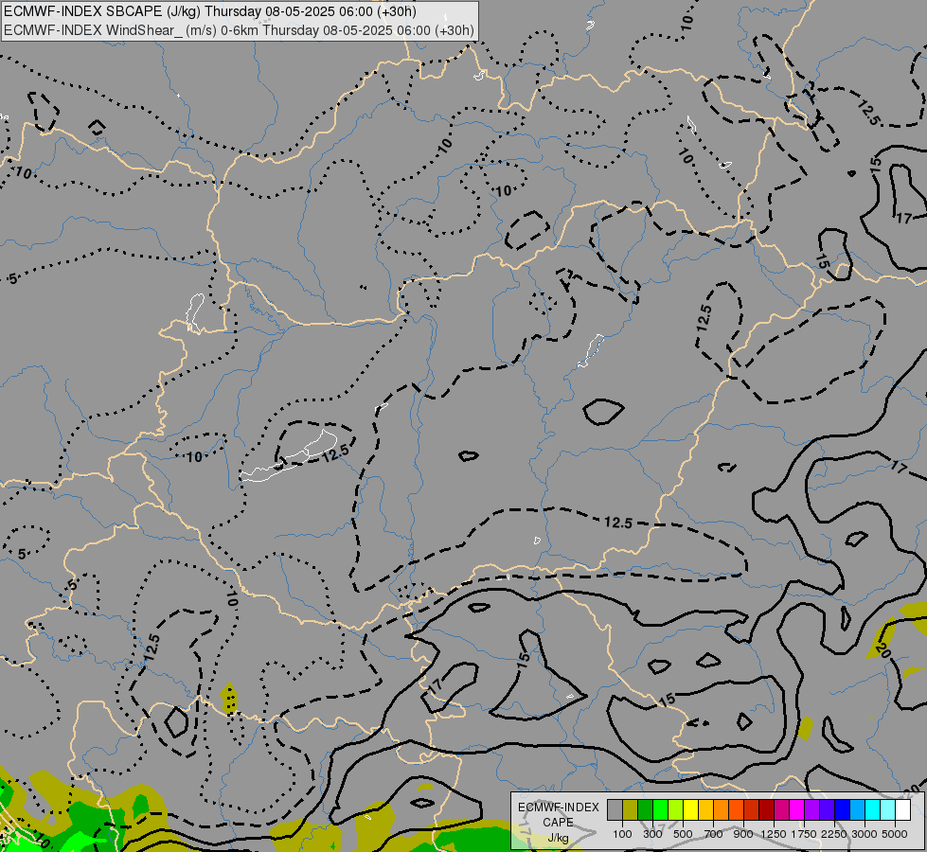The image size is (927, 852).
Task: Click the ECMWF-INDEX WindShear title line
Action: [x=239, y=30]
